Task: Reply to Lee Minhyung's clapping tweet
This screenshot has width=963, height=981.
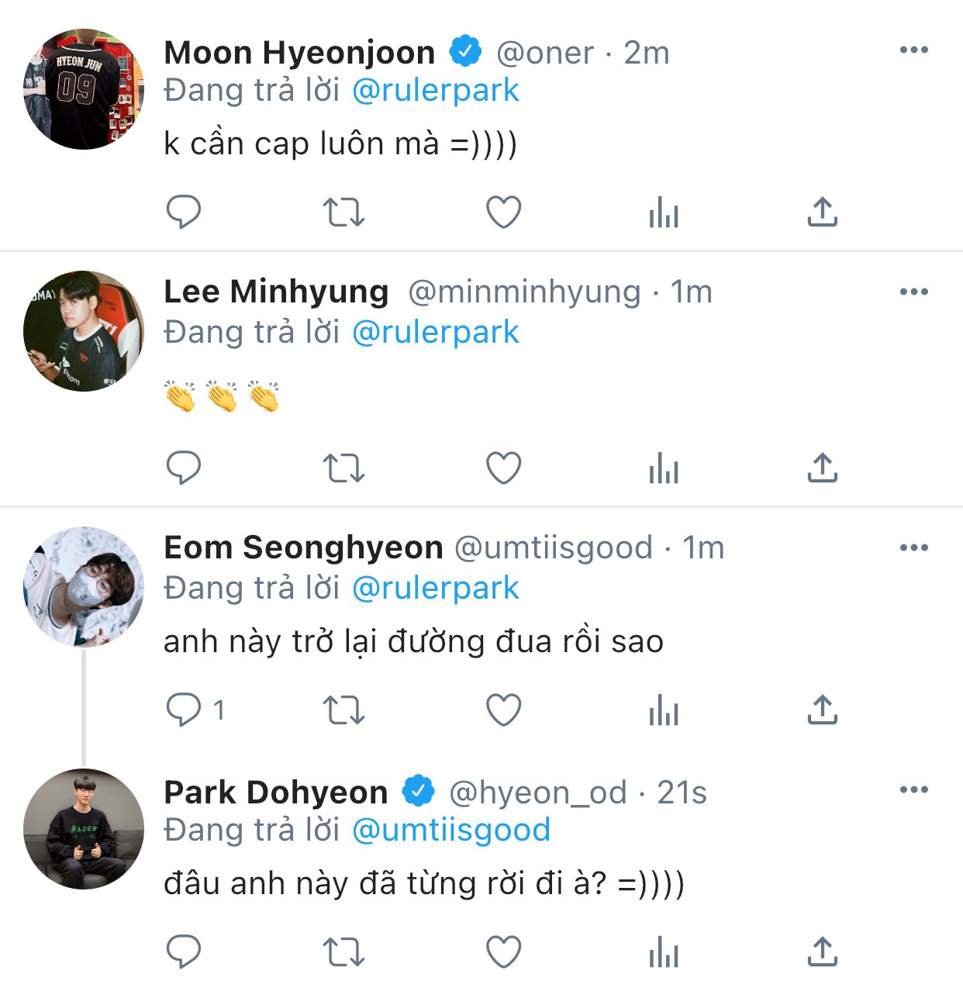Action: point(184,468)
